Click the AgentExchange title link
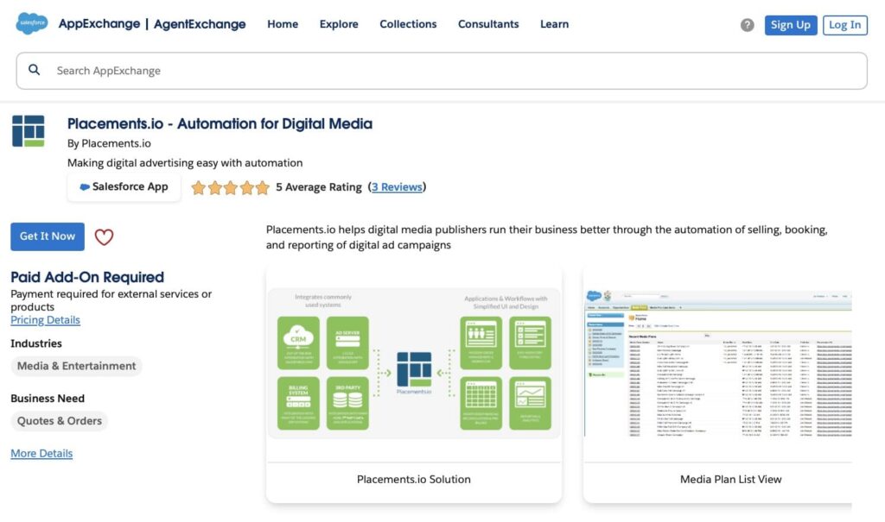Viewport: 885px width, 522px height. click(200, 24)
